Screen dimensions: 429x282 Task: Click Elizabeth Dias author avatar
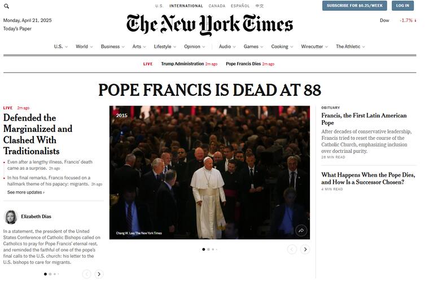pos(11,217)
